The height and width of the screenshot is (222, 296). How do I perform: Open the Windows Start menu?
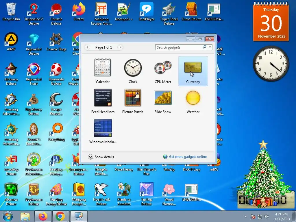[x=8, y=216]
